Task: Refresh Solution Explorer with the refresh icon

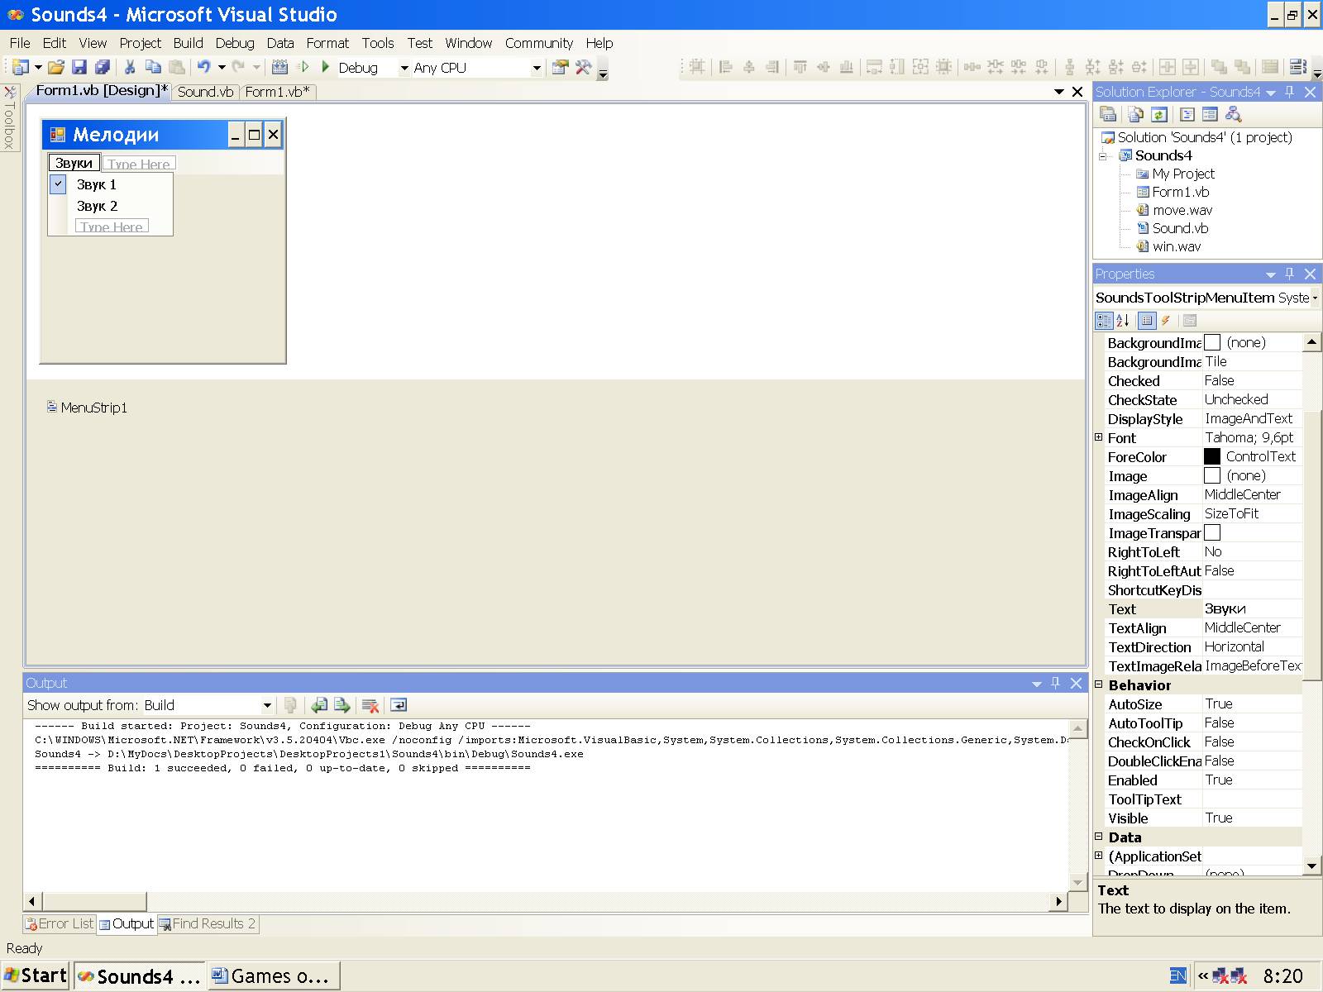Action: pos(1159,115)
